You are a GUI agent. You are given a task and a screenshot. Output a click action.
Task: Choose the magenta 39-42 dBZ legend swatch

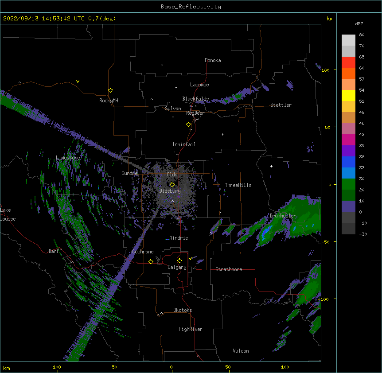[x=348, y=140]
